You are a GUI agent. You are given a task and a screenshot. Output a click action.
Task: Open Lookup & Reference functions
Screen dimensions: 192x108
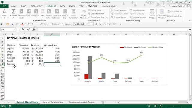(x=57, y=14)
